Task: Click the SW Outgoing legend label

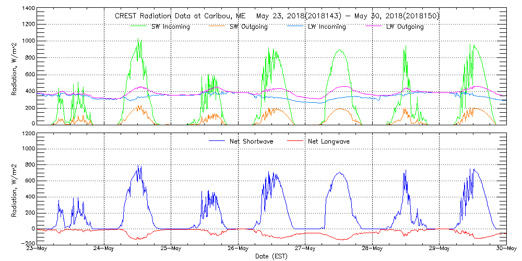Action: click(249, 27)
